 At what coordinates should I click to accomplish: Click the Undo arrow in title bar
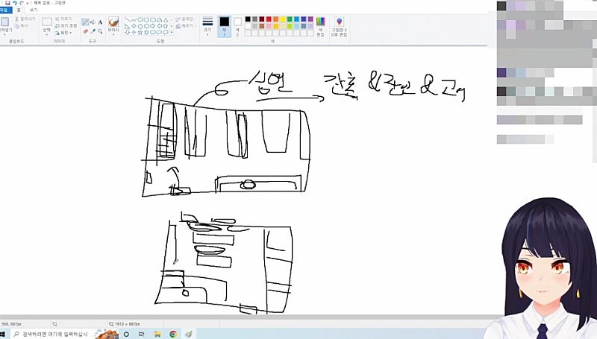(x=14, y=3)
